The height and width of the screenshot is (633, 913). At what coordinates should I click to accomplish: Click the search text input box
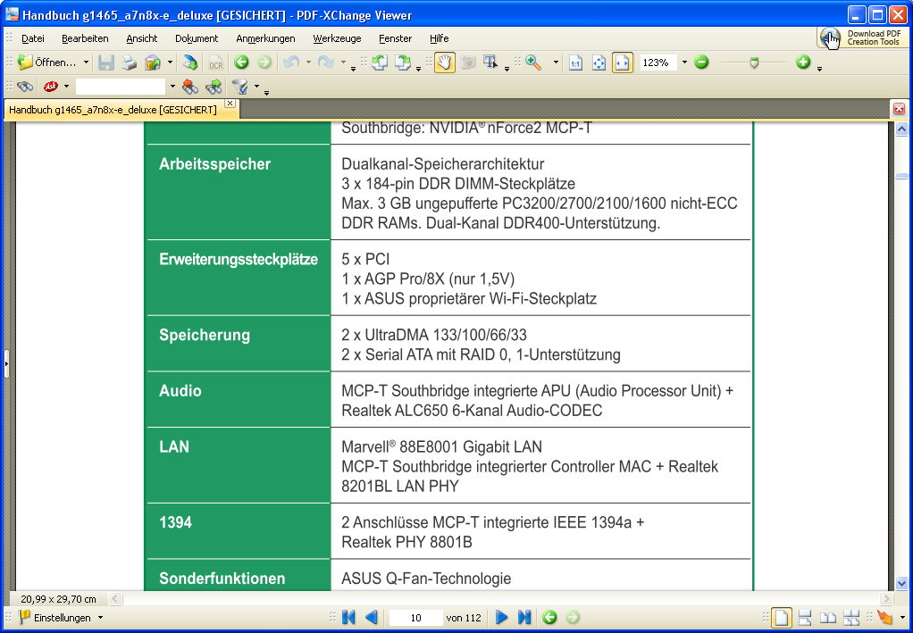coord(121,87)
